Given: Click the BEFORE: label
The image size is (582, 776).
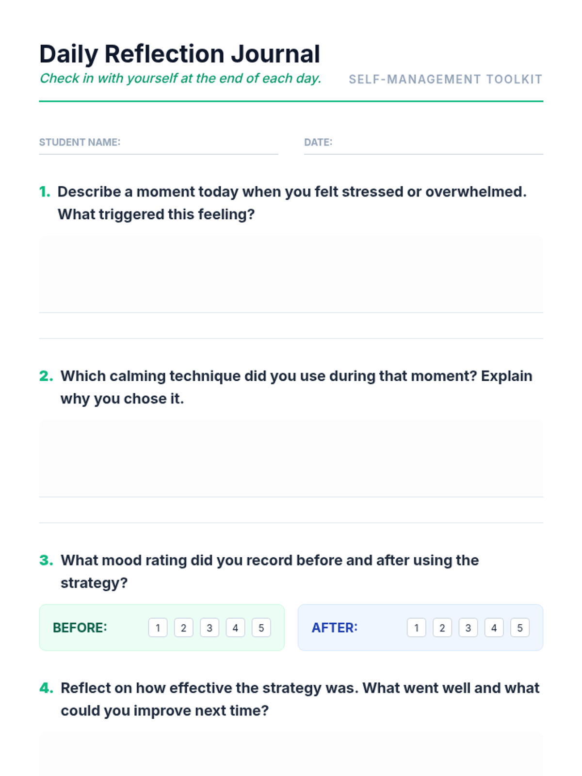Looking at the screenshot, I should click(80, 628).
